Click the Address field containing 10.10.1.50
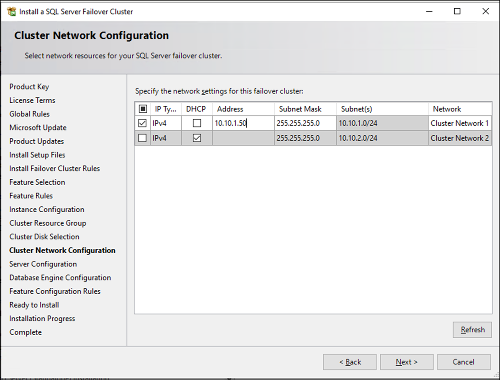Image resolution: width=500 pixels, height=380 pixels. (x=243, y=123)
